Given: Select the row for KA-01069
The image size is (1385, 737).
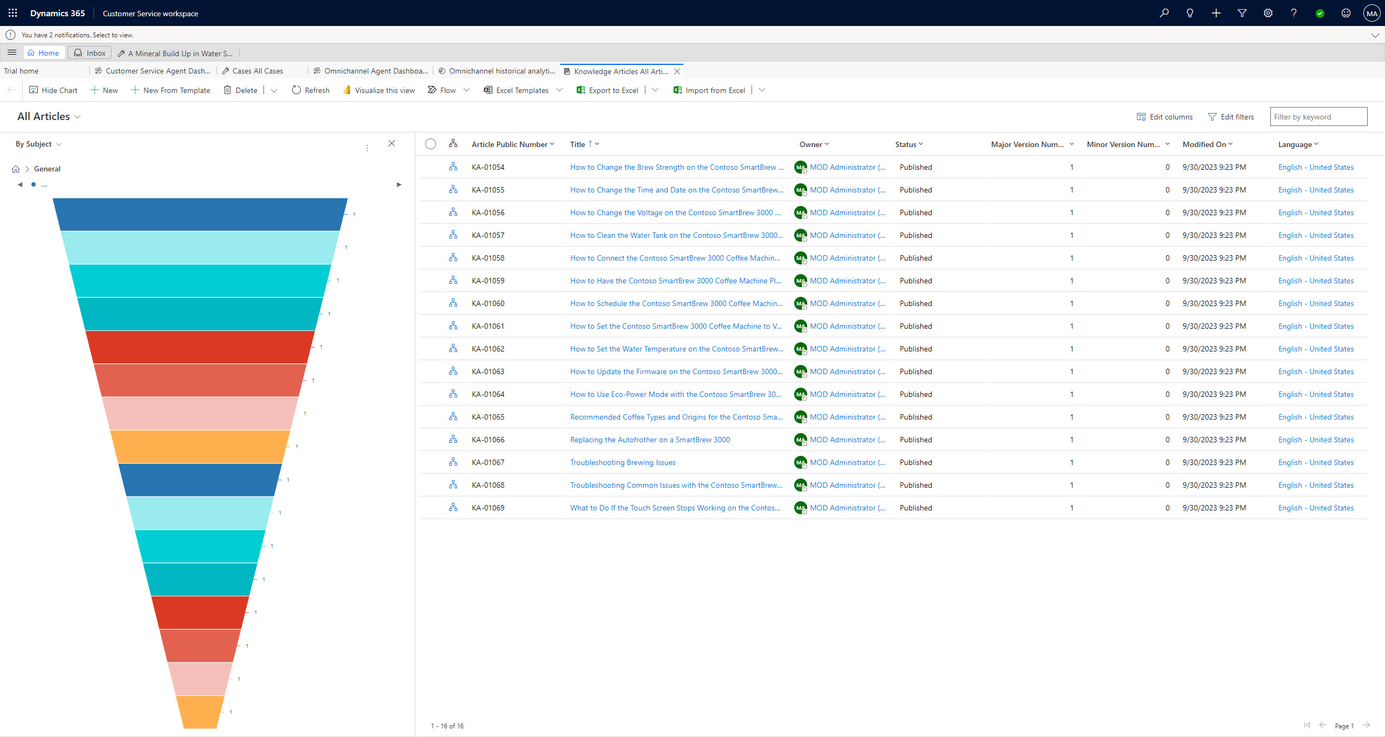Looking at the screenshot, I should click(x=893, y=508).
